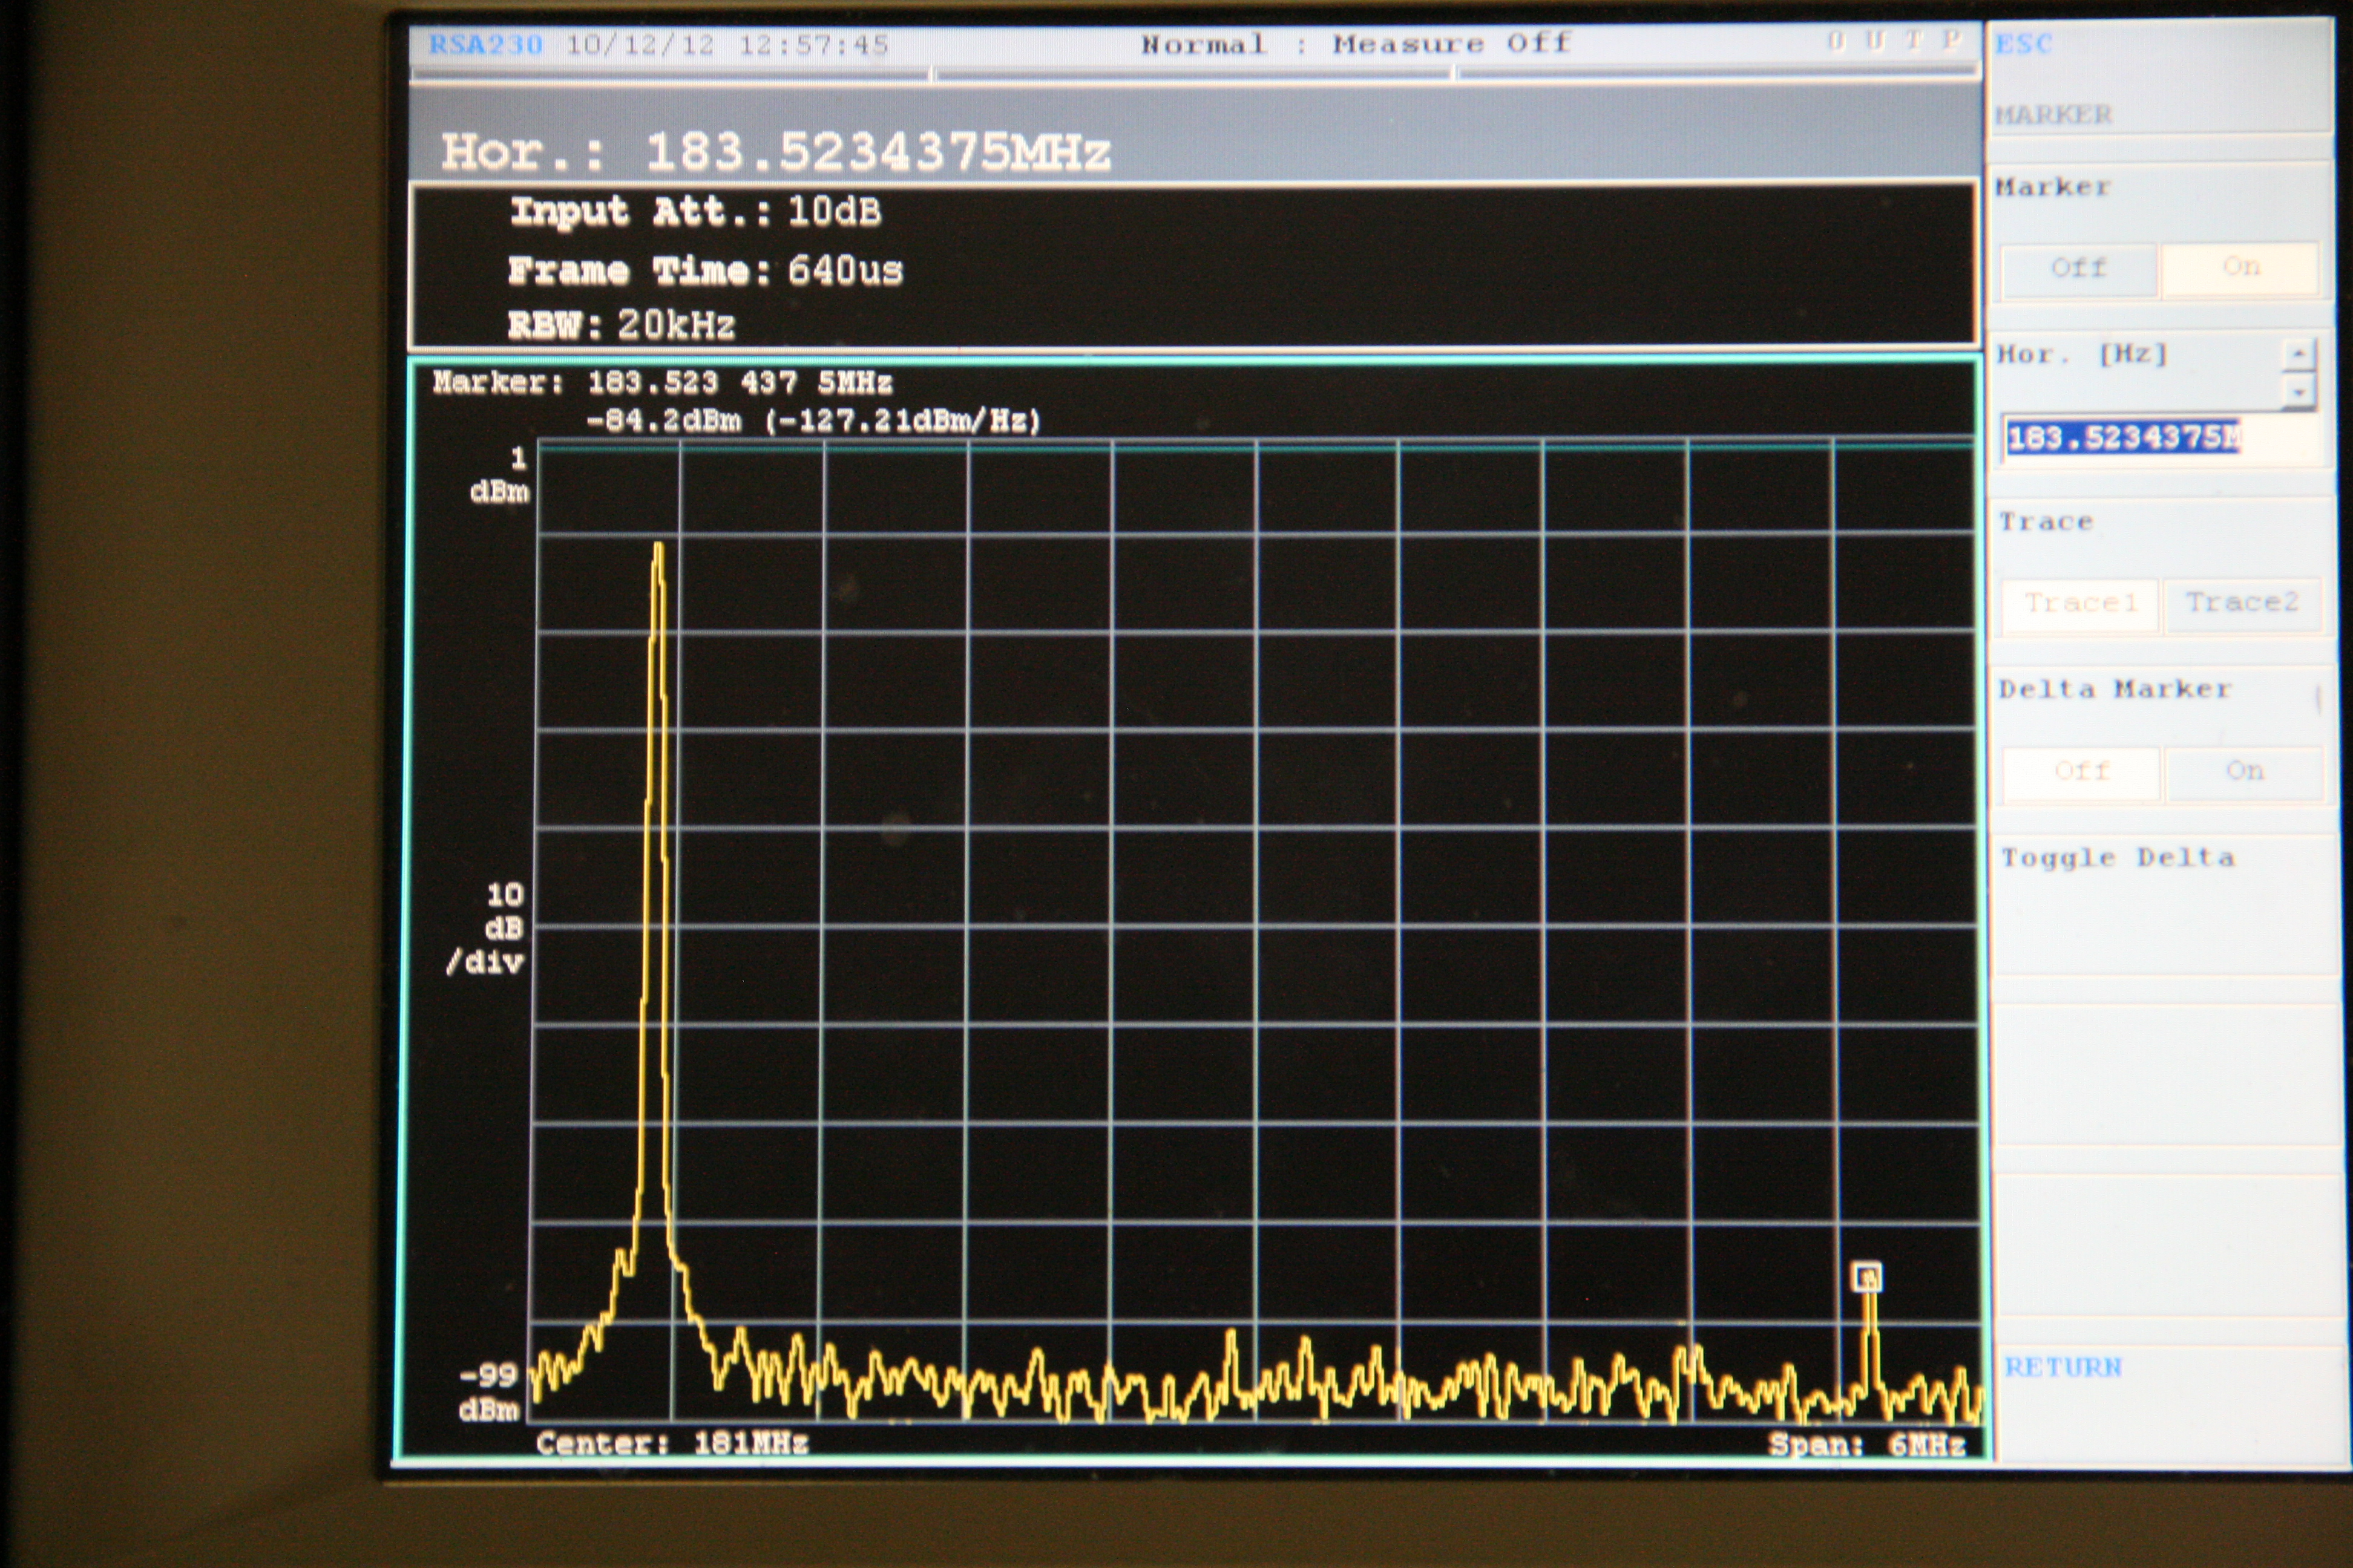Turn Marker Off
The width and height of the screenshot is (2353, 1568).
tap(2079, 268)
